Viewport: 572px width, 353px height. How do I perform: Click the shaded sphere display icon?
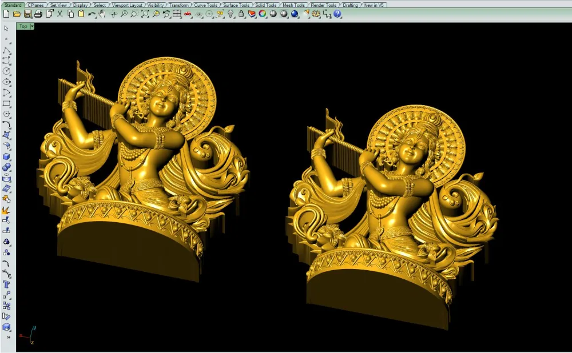click(x=273, y=14)
